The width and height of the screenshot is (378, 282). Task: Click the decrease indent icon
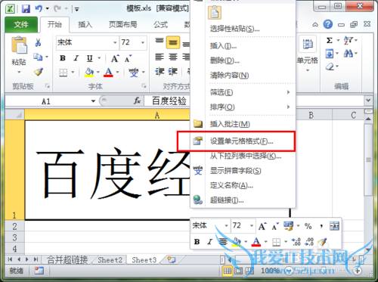pos(160,72)
